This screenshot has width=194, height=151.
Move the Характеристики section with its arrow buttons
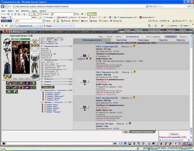point(70,46)
